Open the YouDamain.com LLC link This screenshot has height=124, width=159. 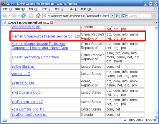click(x=27, y=102)
